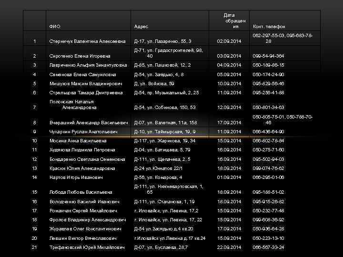
Task: Click date 12.09.2014
Action: 229,107
